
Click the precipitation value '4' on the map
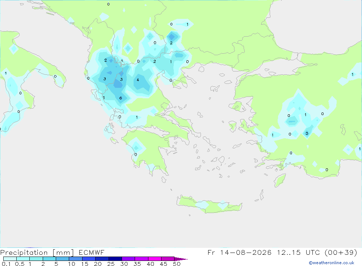coord(138,80)
